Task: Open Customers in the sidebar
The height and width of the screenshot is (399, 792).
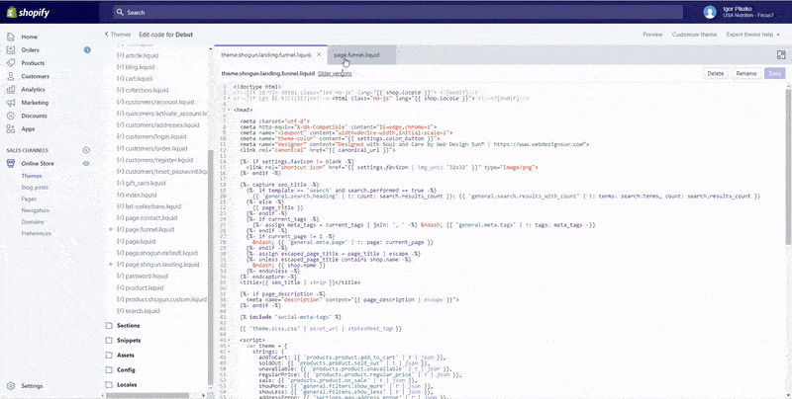Action: (x=35, y=76)
